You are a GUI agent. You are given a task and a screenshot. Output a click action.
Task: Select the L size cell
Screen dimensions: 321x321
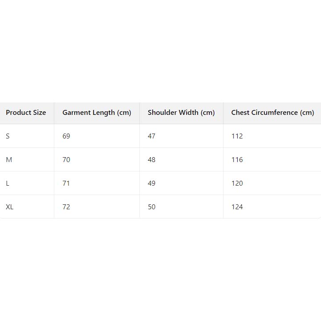tap(8, 183)
